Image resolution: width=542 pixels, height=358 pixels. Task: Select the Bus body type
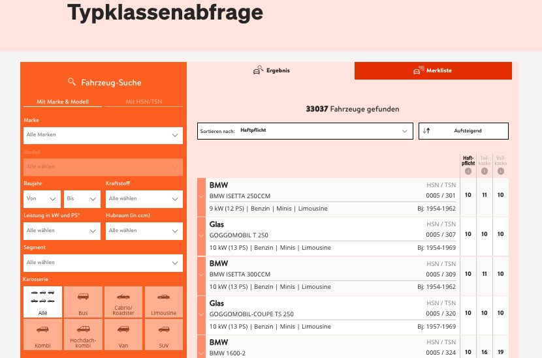pyautogui.click(x=83, y=302)
